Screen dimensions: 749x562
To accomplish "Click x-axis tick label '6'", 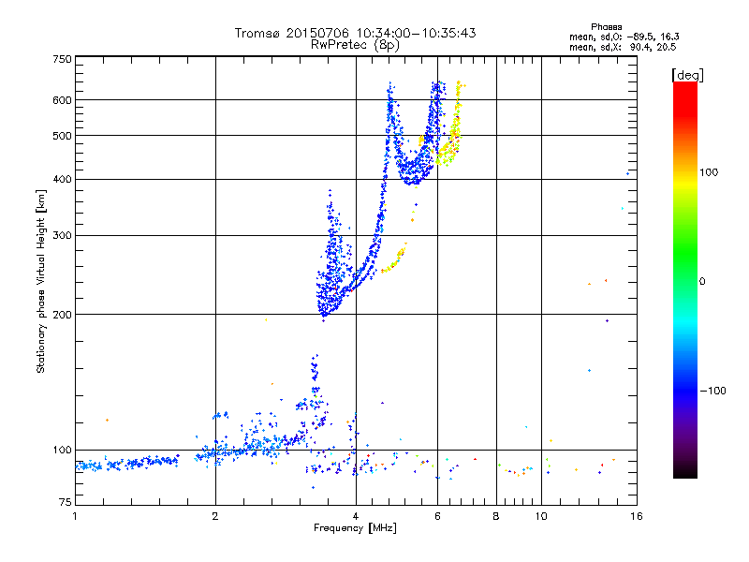I will pyautogui.click(x=437, y=516).
